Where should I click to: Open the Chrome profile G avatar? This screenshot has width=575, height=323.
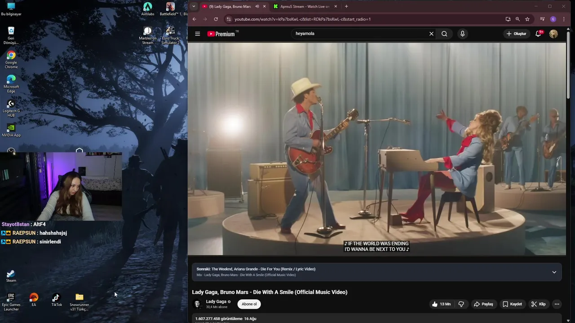pos(553,19)
